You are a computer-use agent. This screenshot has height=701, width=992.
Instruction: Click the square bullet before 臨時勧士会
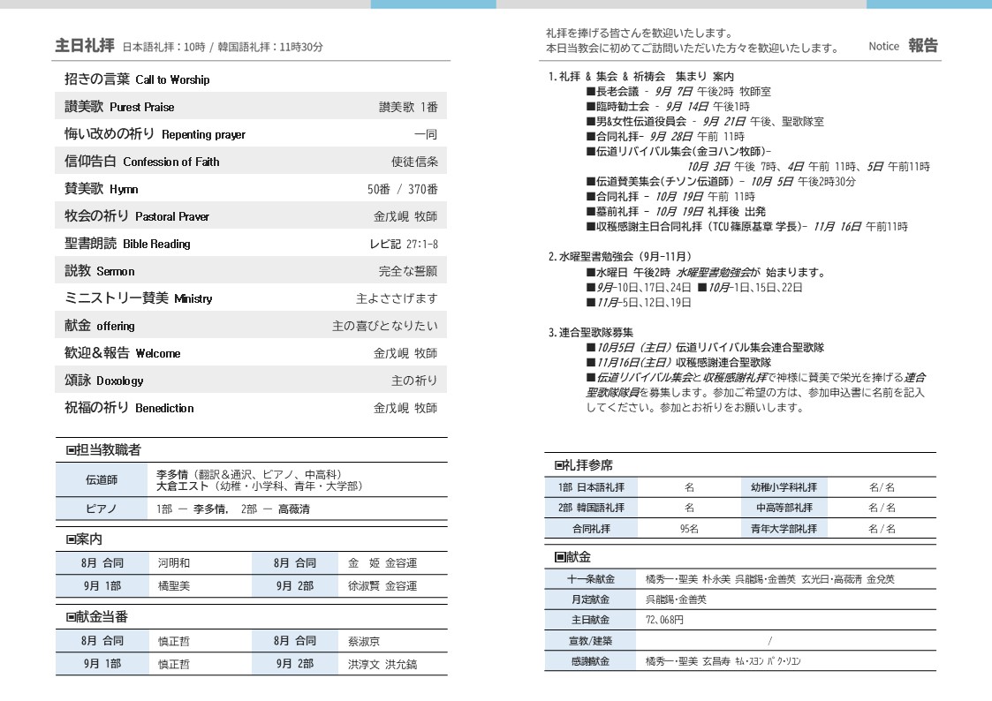tap(591, 106)
